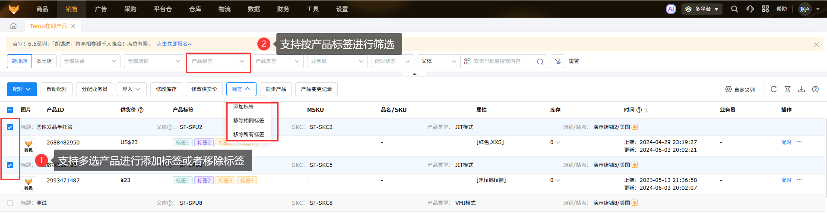
Task: Open the apps grid icon
Action: point(765,9)
